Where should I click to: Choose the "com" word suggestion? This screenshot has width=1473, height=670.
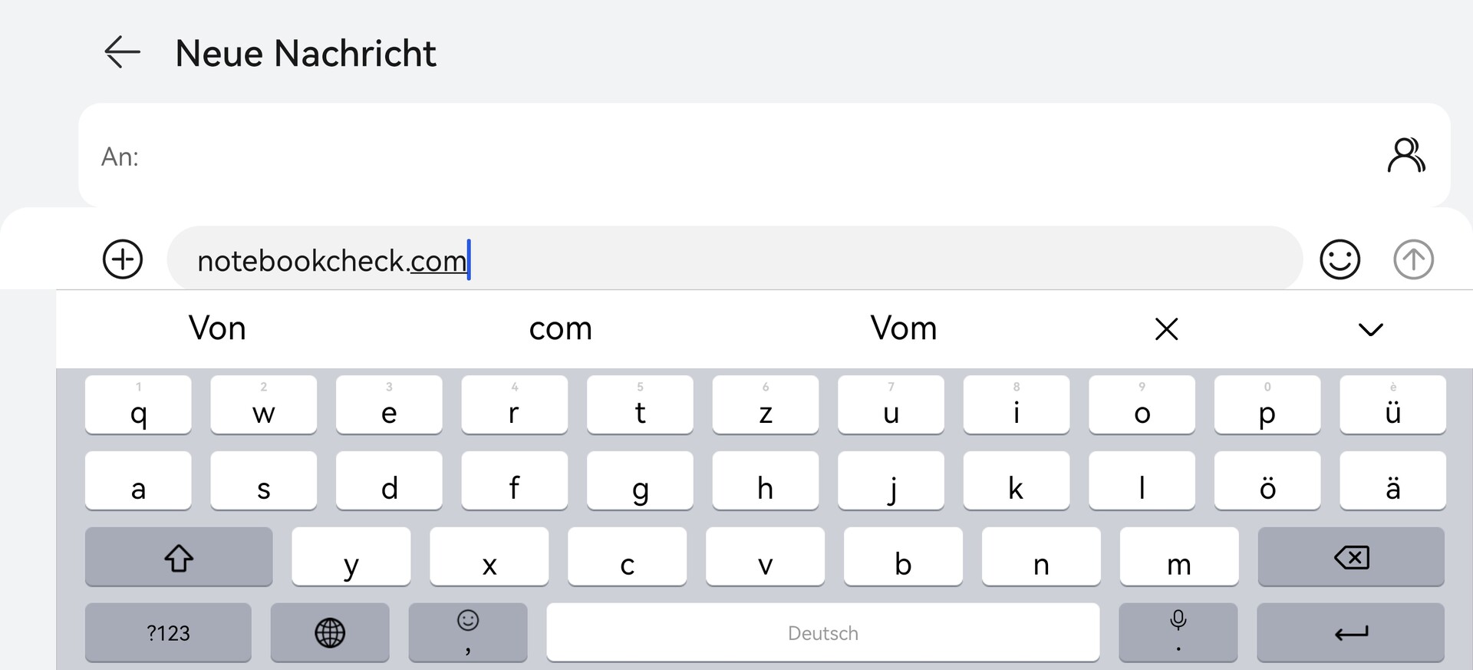point(561,328)
